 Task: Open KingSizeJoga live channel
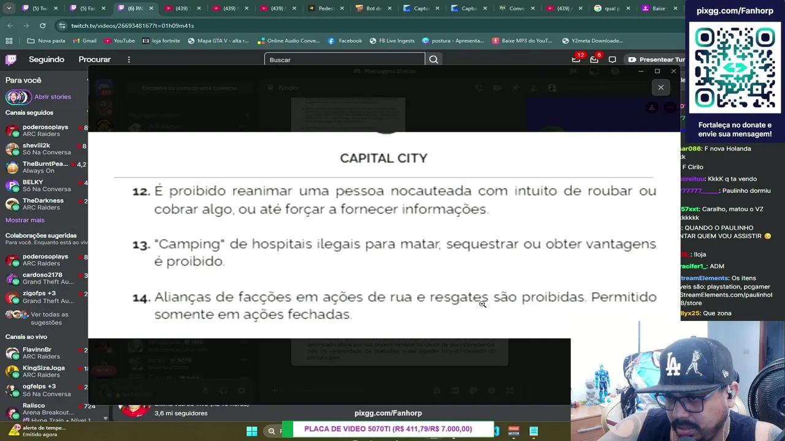point(44,371)
